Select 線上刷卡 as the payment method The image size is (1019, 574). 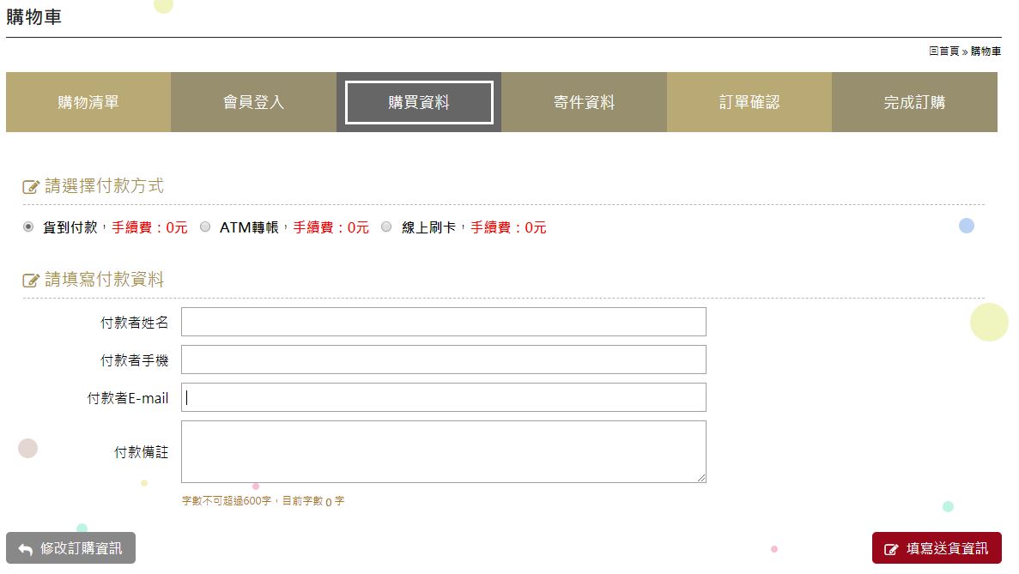click(386, 227)
